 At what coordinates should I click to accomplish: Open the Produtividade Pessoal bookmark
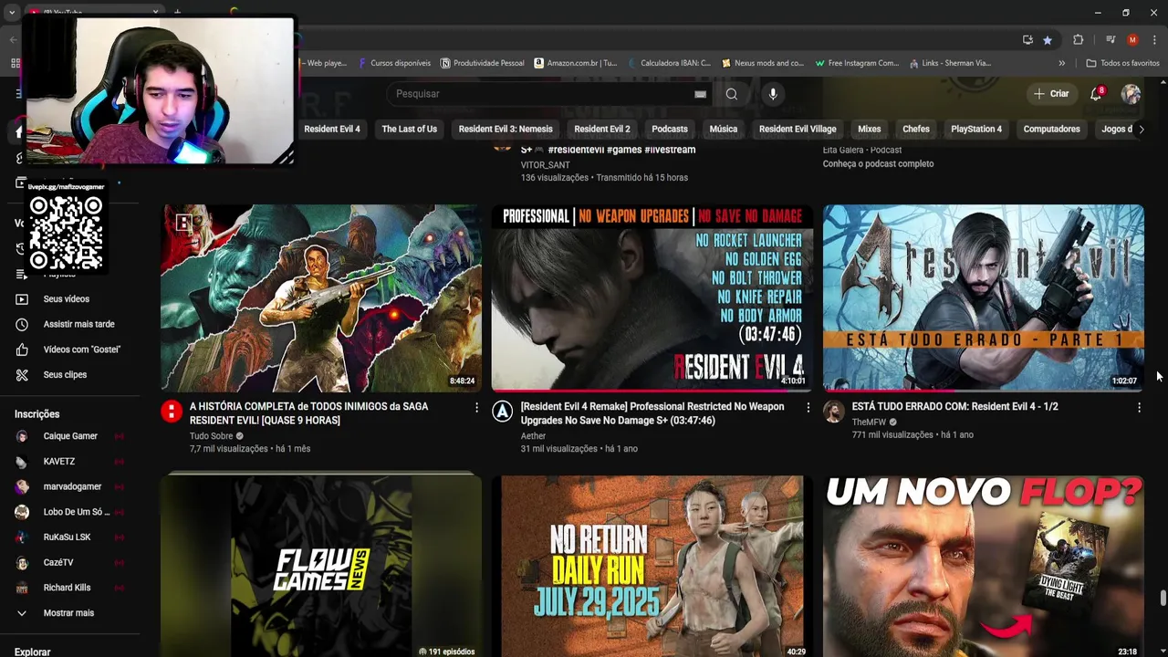482,63
